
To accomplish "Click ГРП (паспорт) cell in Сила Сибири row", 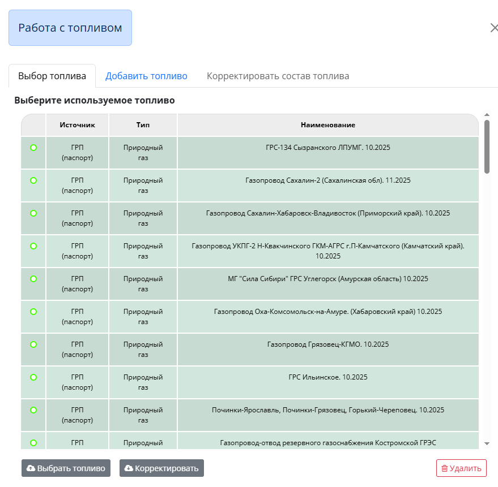I will coord(78,284).
